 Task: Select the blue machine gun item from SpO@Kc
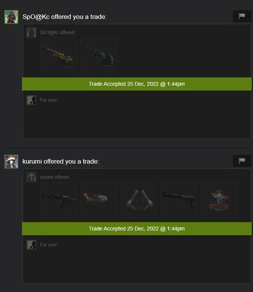click(x=99, y=56)
